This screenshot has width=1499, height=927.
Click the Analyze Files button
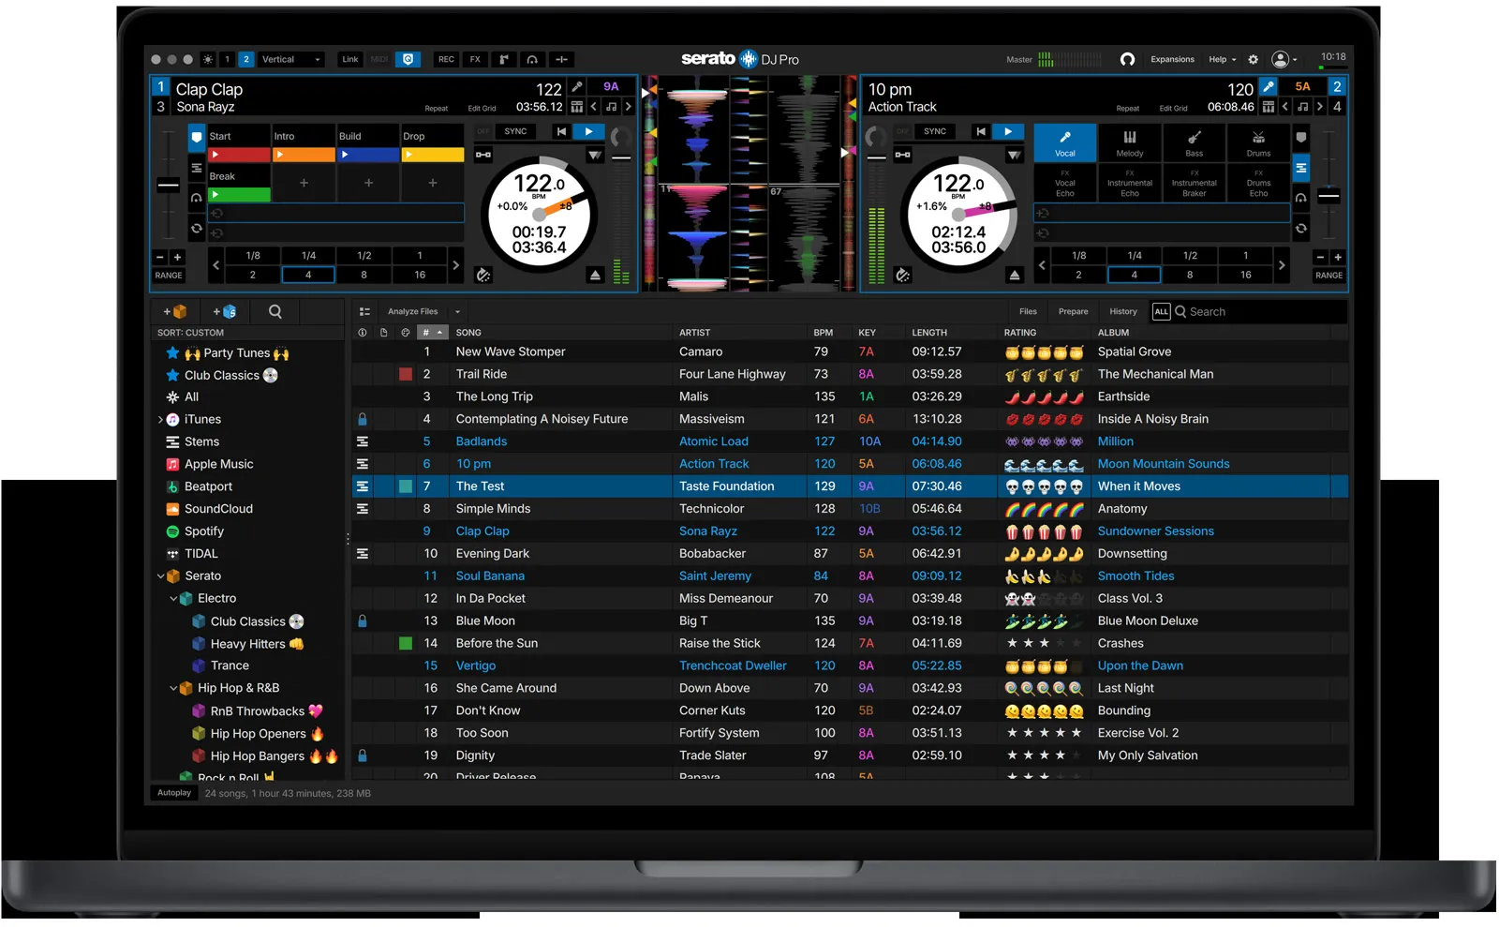tap(413, 312)
